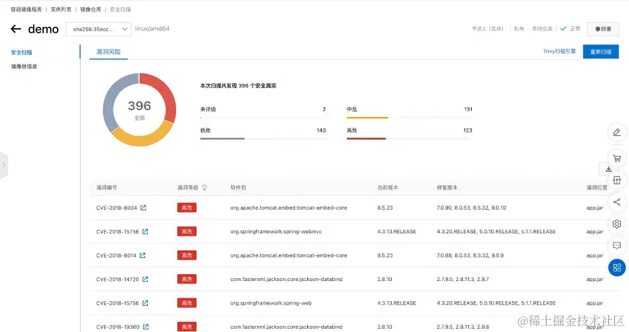This screenshot has width=629, height=332.
Task: Expand the collapsed left sidebar handle
Action: click(3, 165)
